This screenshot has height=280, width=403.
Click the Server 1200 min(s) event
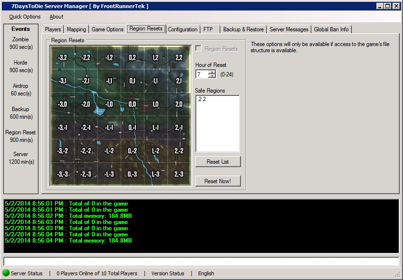click(21, 158)
